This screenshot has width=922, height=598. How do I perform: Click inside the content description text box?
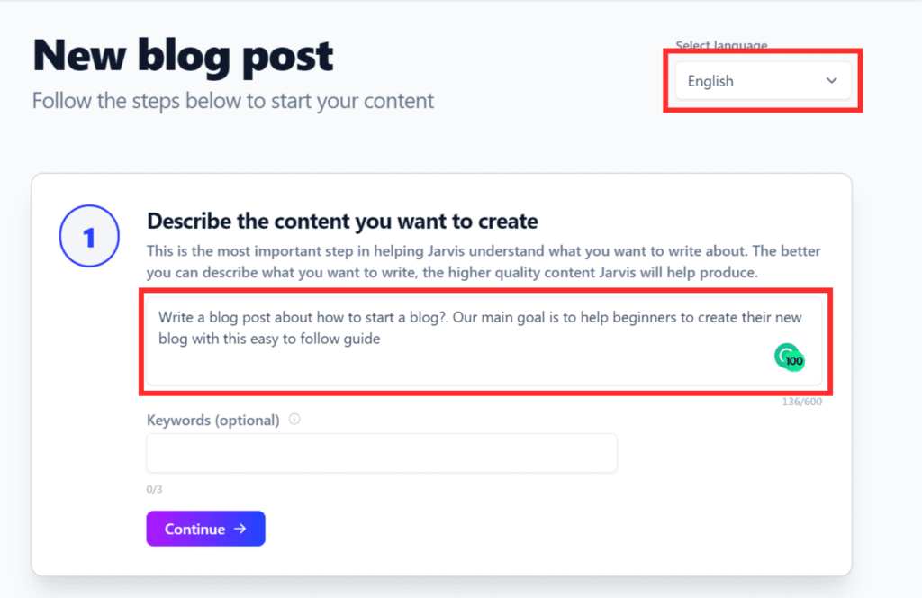(x=484, y=341)
